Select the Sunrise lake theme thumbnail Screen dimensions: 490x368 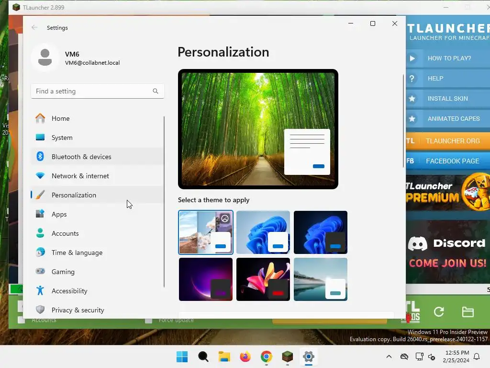pyautogui.click(x=320, y=279)
